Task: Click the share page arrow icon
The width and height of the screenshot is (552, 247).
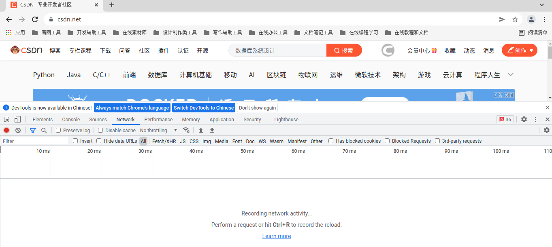Action: click(x=502, y=19)
